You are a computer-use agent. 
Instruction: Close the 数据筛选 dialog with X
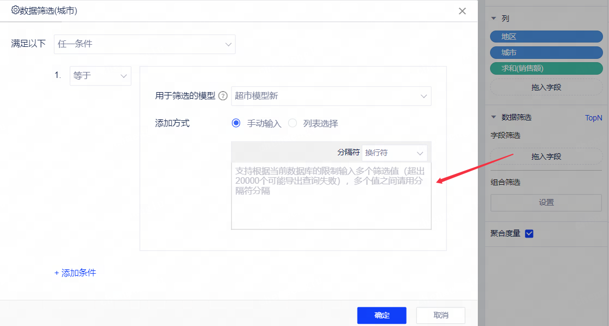pyautogui.click(x=462, y=11)
